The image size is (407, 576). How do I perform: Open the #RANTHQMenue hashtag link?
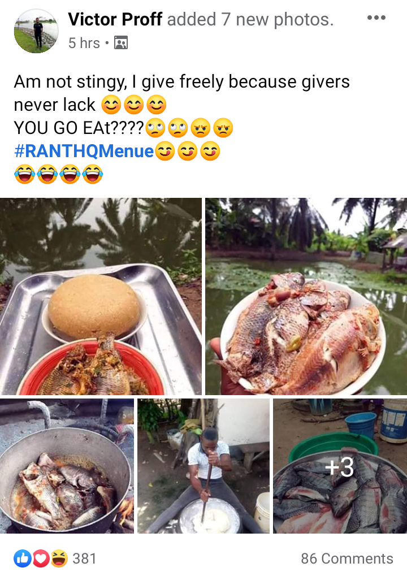(84, 151)
